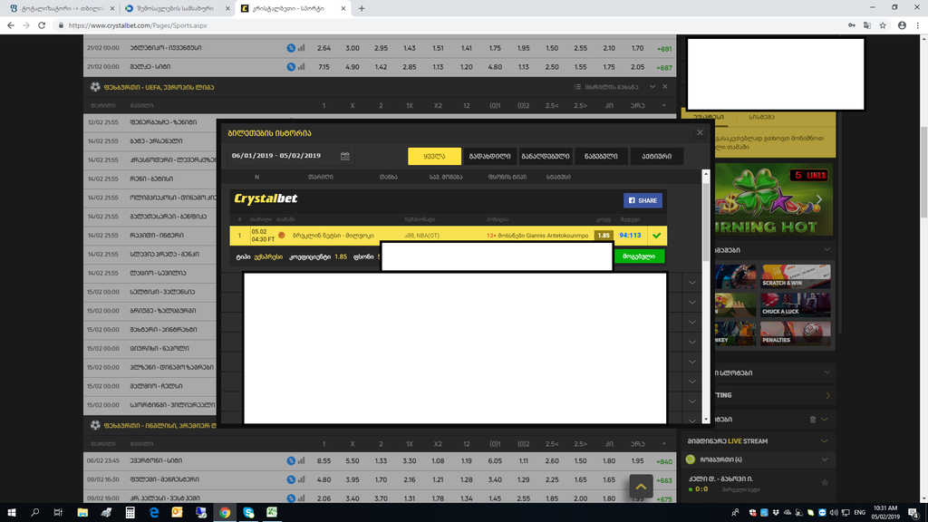The height and width of the screenshot is (522, 928).
Task: Collapse the tennis (4) live group
Action: [x=825, y=459]
